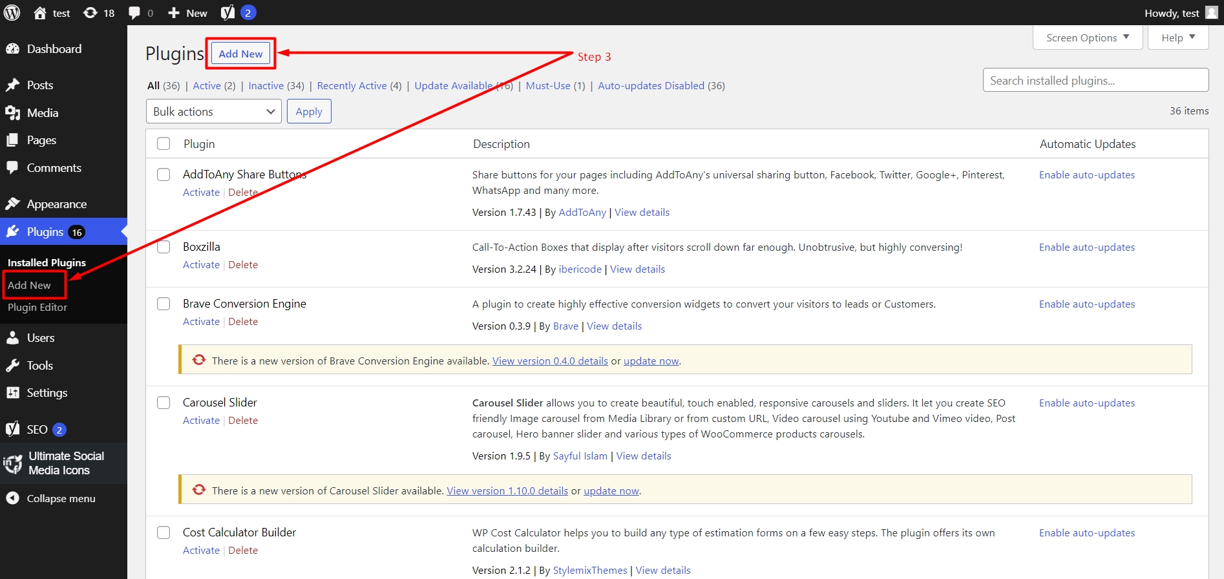Delete the Carousel Slider plugin
The image size is (1224, 579).
click(243, 421)
